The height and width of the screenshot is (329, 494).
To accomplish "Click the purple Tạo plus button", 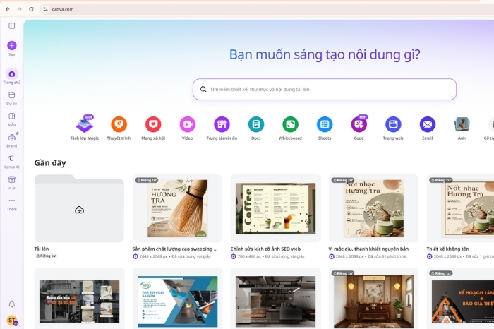I will tap(12, 46).
